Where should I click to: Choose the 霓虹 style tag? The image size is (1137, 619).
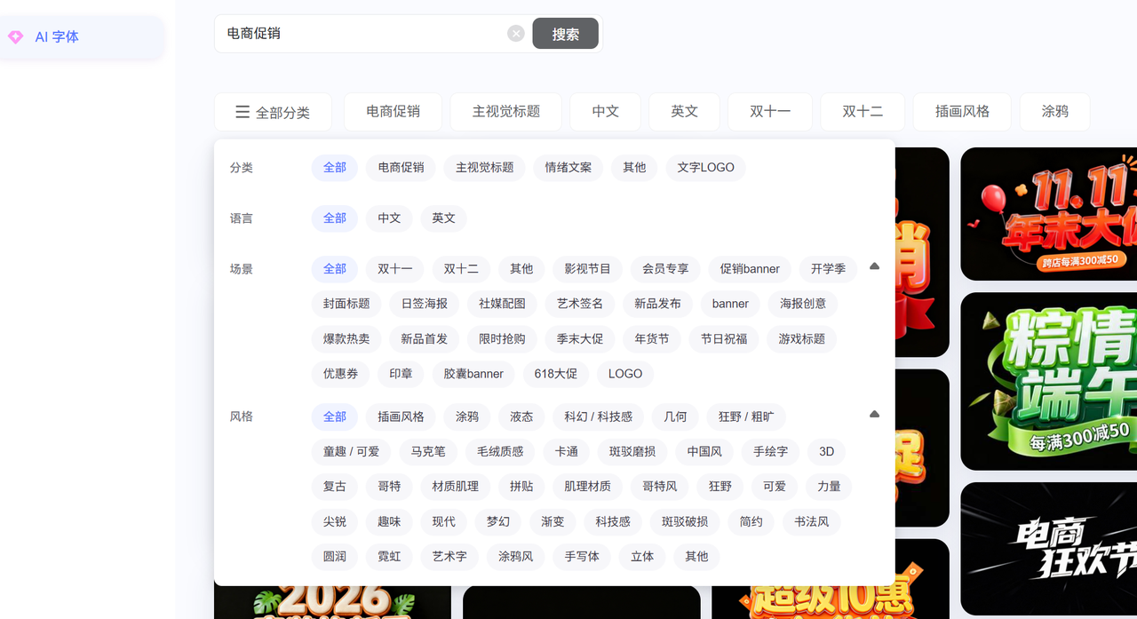(x=389, y=557)
